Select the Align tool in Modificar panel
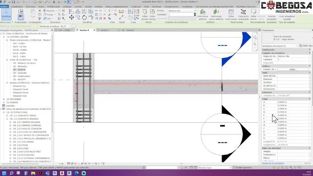313x176 pixels. [71, 11]
